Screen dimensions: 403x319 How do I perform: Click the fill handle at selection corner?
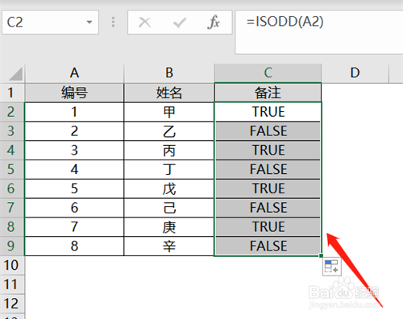pos(321,255)
